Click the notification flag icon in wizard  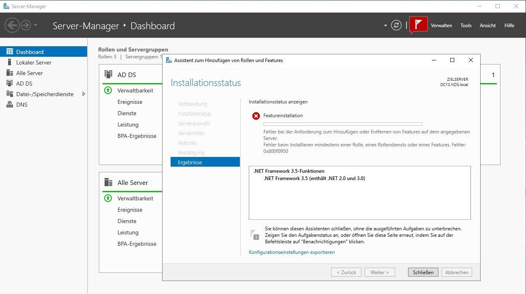[x=254, y=235]
